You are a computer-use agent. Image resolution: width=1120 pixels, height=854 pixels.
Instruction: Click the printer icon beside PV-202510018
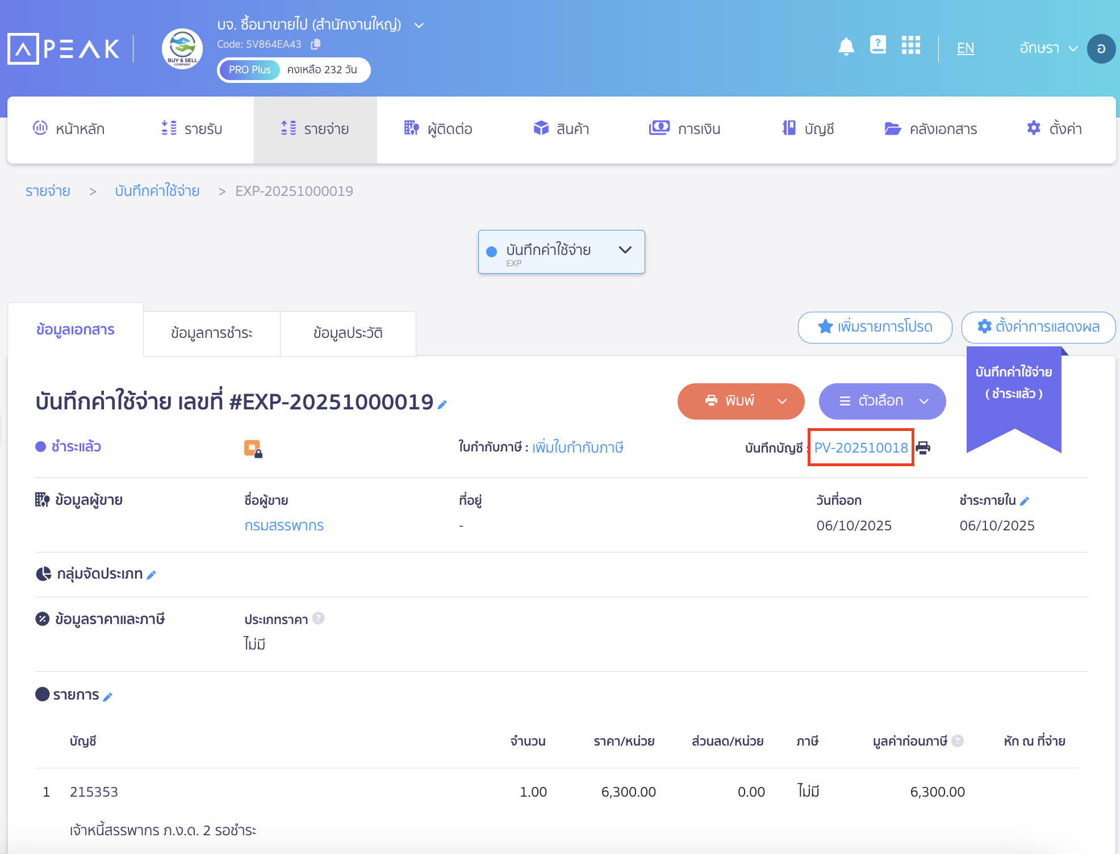point(923,447)
